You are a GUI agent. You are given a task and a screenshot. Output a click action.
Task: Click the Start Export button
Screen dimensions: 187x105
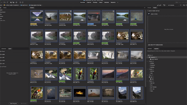click(24, 103)
